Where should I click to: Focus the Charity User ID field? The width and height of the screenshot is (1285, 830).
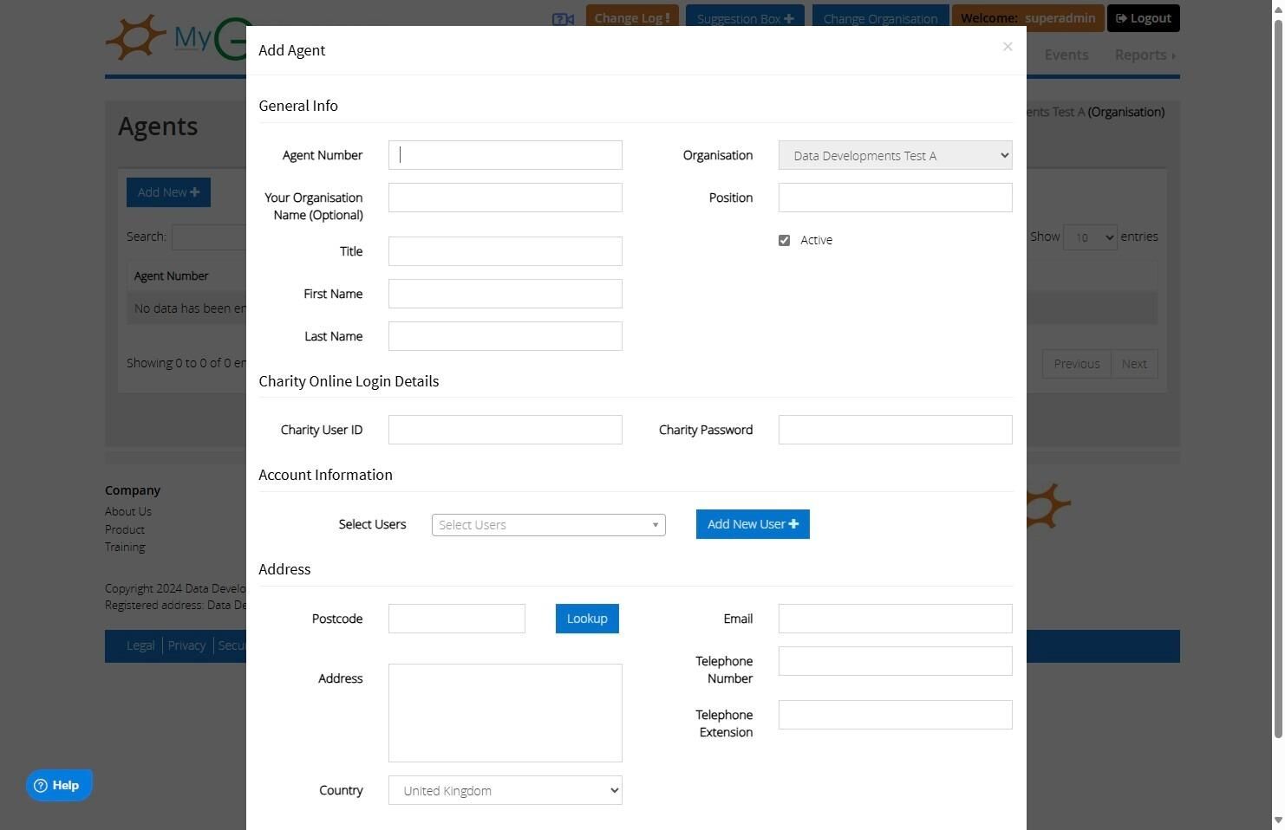(505, 430)
